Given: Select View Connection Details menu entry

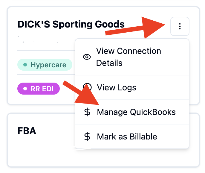Looking at the screenshot, I should tap(132, 57).
